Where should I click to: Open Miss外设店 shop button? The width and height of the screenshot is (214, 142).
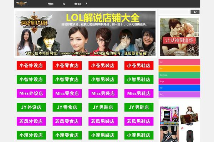[31, 93]
